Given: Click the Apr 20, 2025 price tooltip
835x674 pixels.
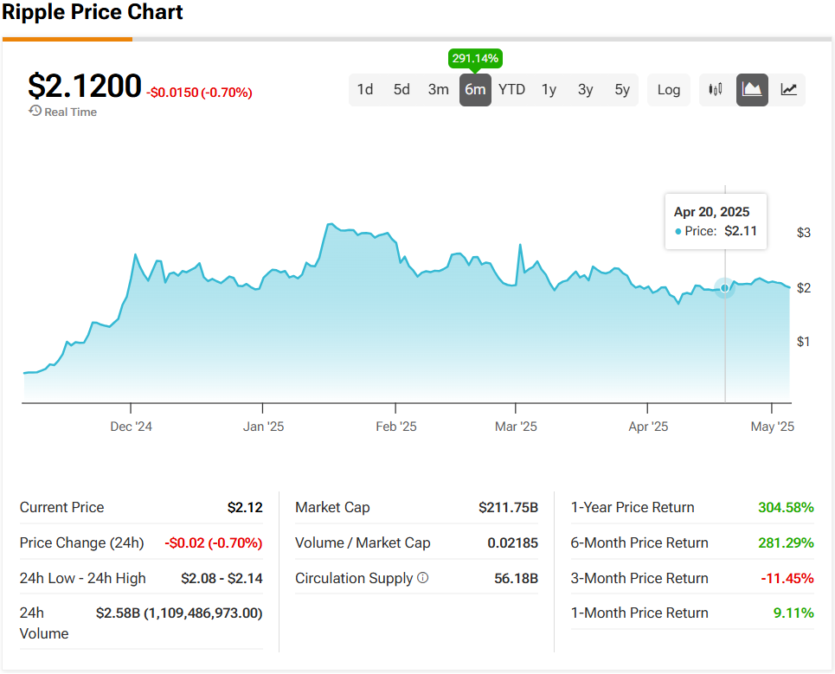Looking at the screenshot, I should coord(716,221).
